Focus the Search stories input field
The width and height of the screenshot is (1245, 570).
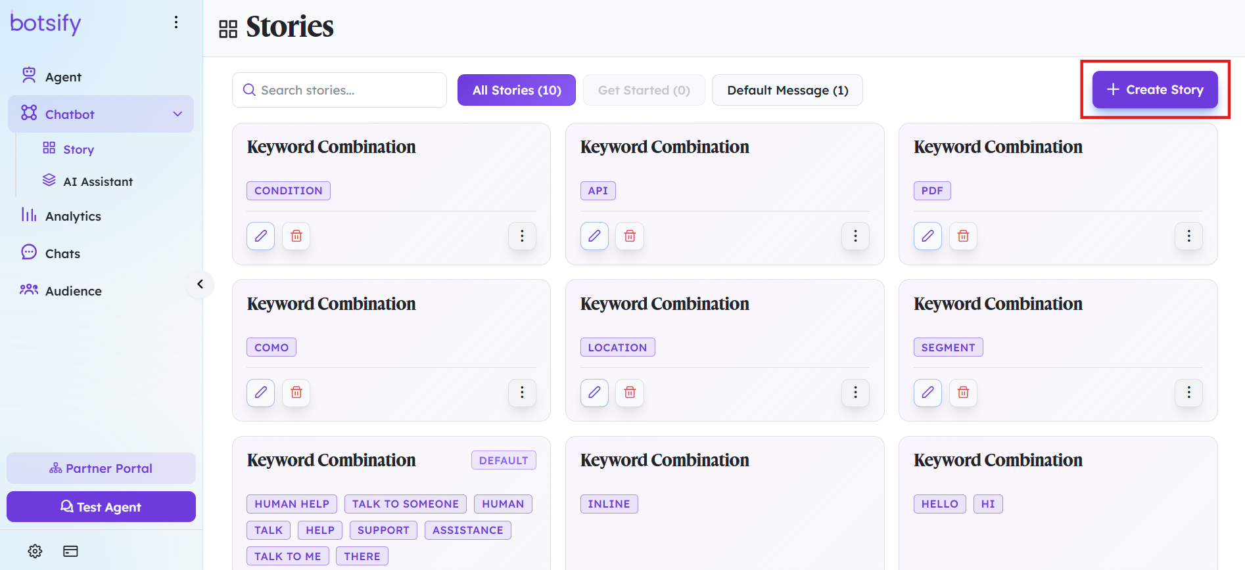pos(339,90)
